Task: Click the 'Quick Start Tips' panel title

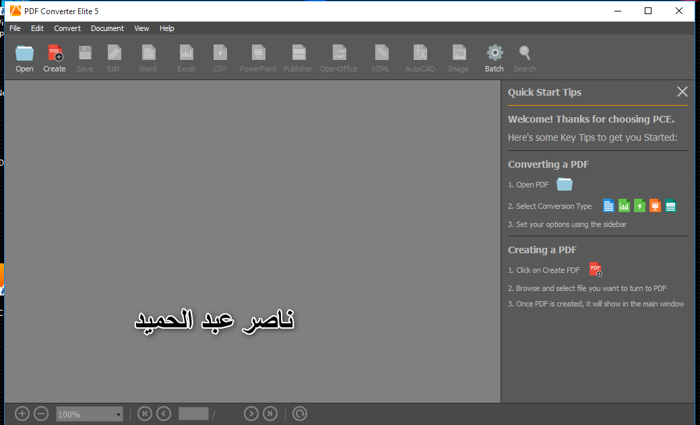Action: pos(544,92)
